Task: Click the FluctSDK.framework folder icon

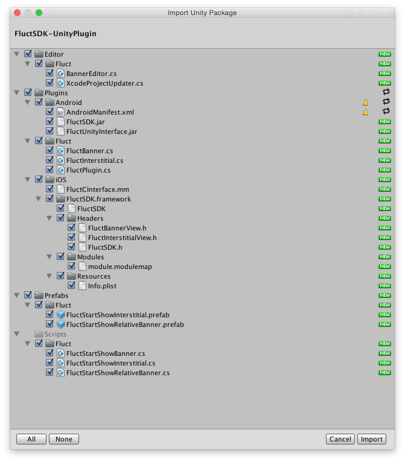Action: tap(61, 199)
